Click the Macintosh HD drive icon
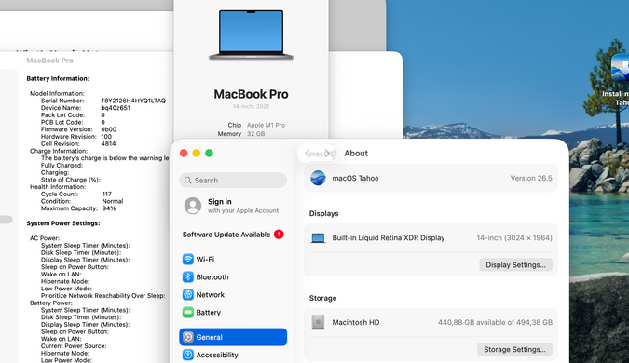Viewport: 629px width, 363px height. (x=318, y=322)
